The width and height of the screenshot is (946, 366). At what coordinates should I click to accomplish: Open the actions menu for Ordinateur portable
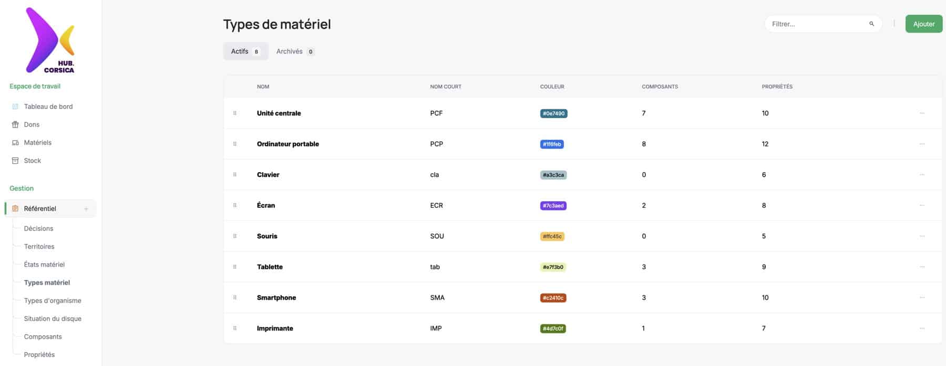[x=922, y=144]
